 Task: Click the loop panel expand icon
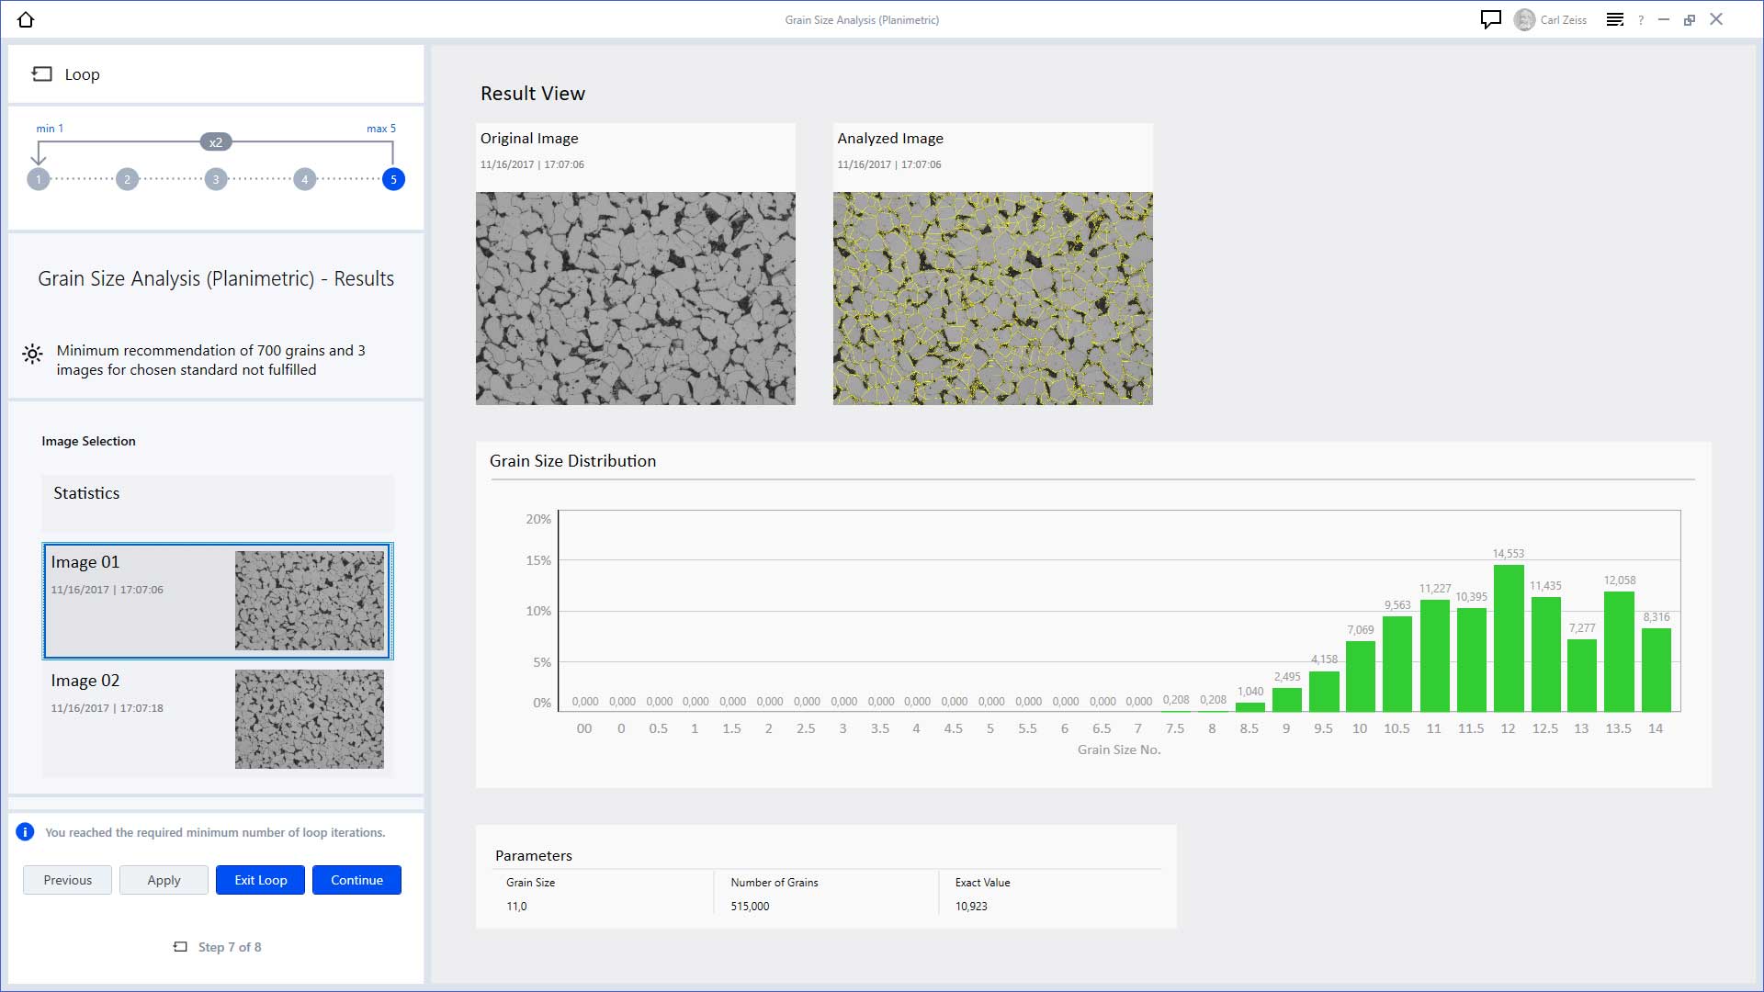pyautogui.click(x=41, y=73)
